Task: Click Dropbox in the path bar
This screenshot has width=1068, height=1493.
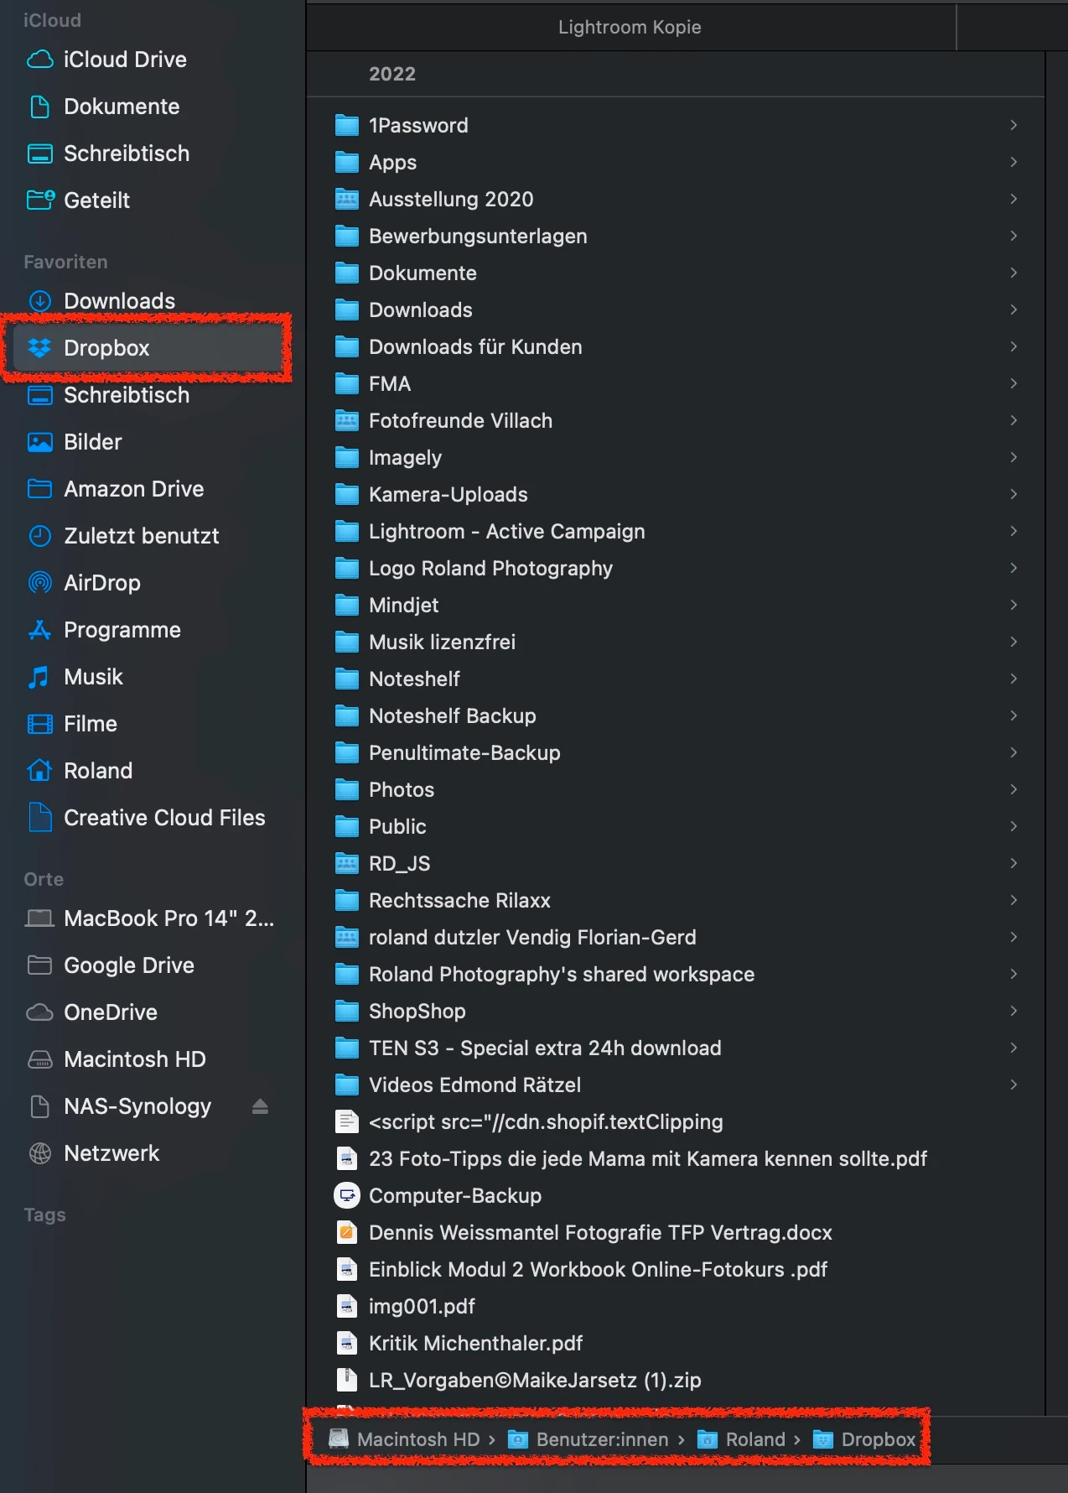Action: (865, 1439)
